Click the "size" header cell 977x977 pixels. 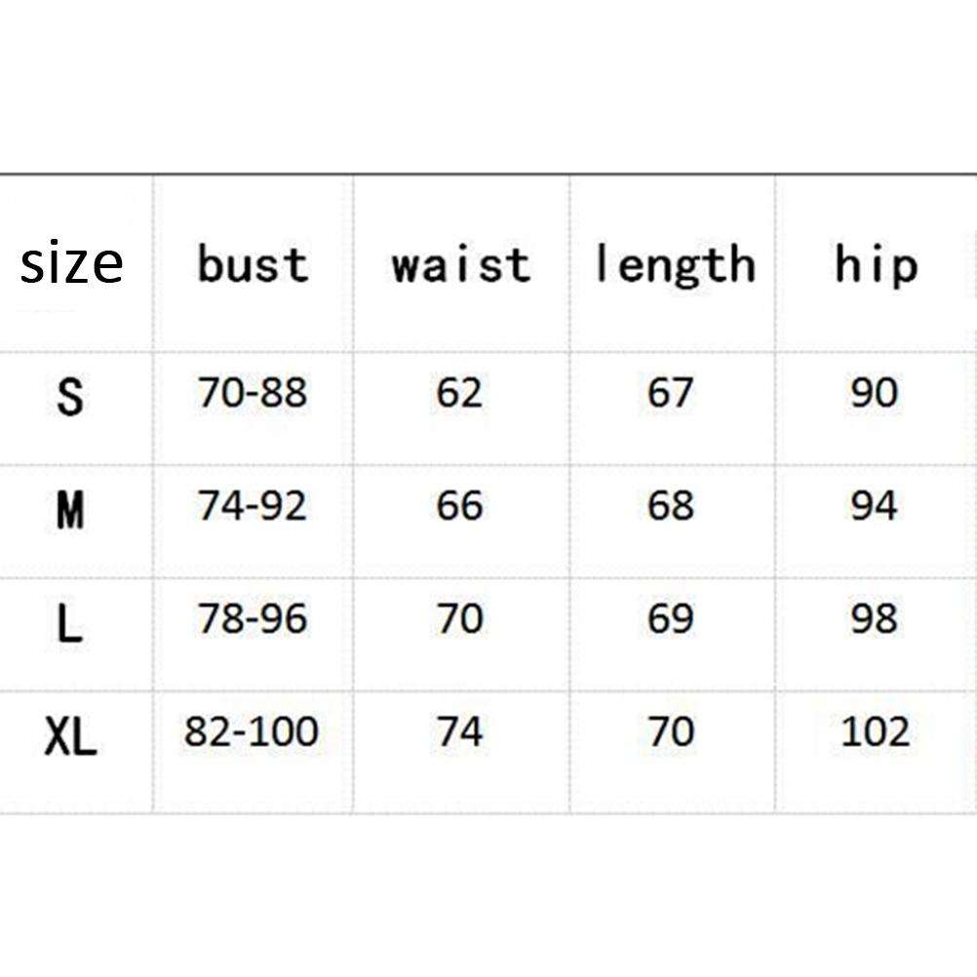point(72,263)
